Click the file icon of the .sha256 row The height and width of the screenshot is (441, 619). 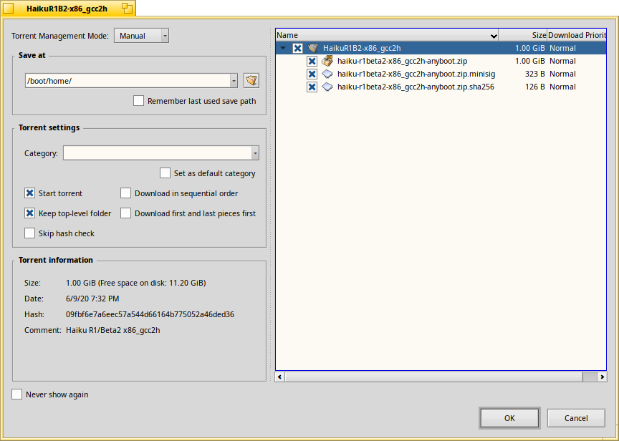click(x=327, y=87)
